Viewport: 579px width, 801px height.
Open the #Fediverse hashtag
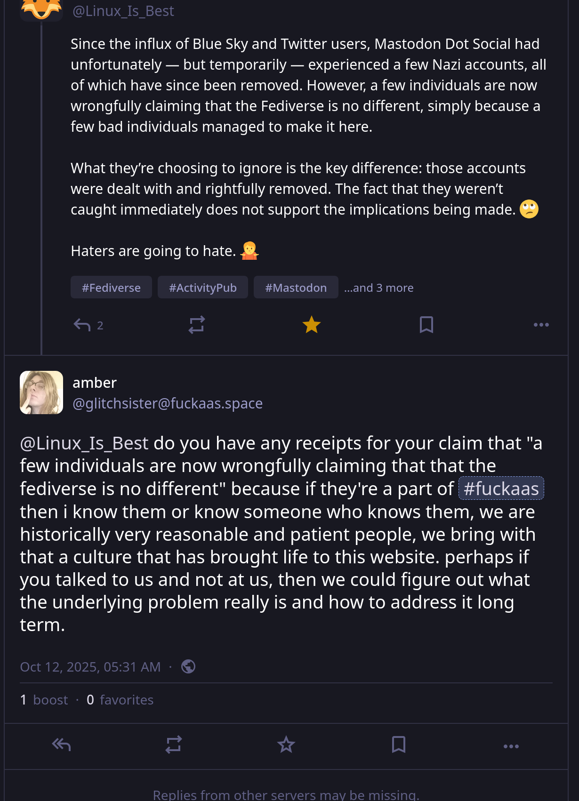[x=111, y=288]
